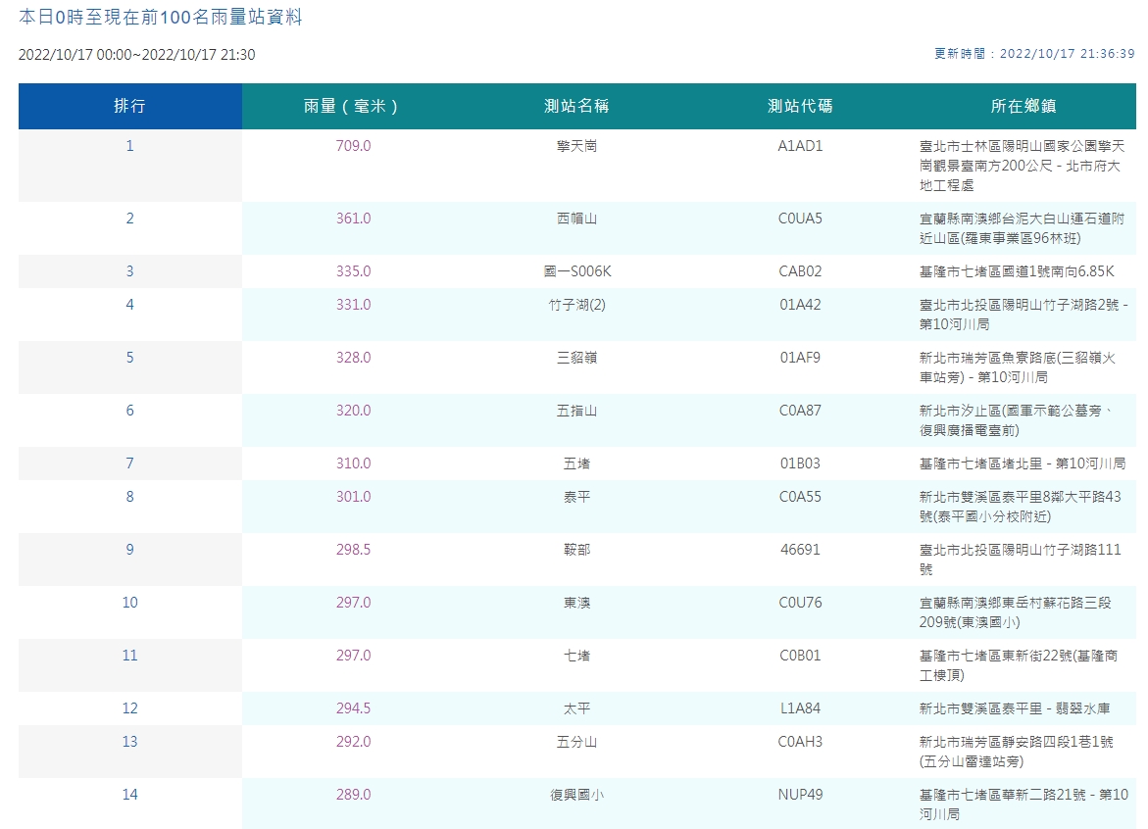
Task: Click address 基隆市七堵區堵北里 - 第10河川局
Action: coord(1023,463)
